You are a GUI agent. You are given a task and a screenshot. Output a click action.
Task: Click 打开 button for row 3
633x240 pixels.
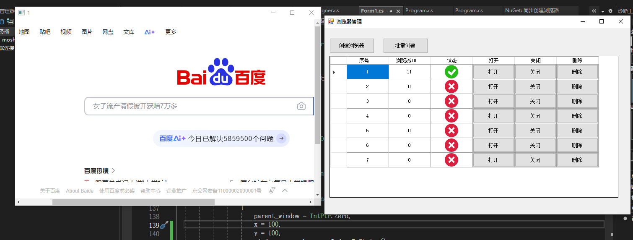coord(493,101)
